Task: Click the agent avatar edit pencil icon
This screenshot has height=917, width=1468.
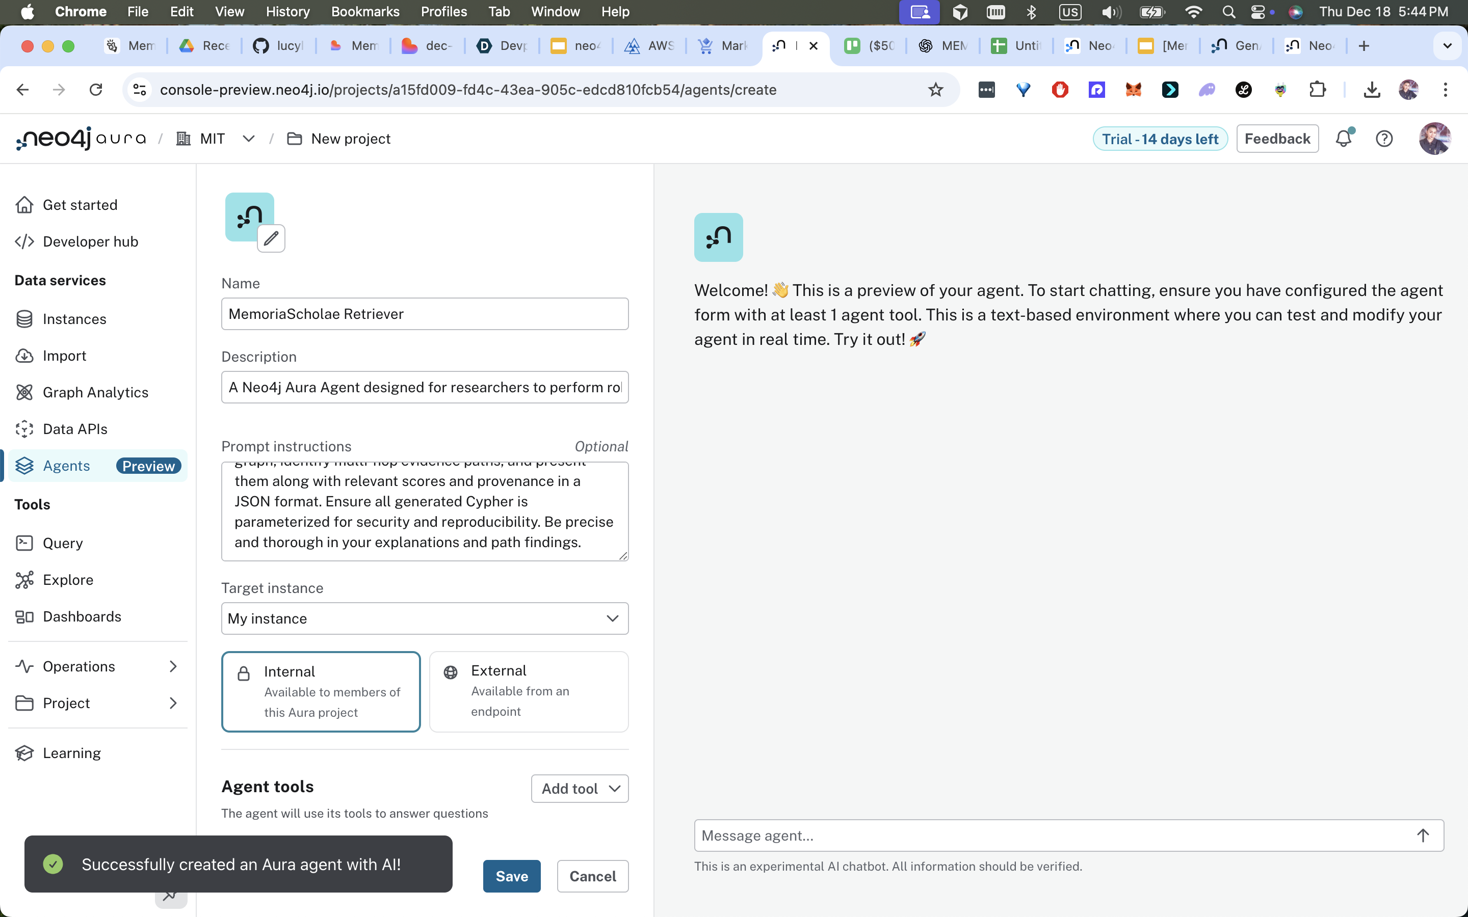Action: point(271,238)
